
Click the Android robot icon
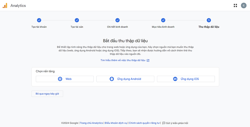[x=112, y=79]
